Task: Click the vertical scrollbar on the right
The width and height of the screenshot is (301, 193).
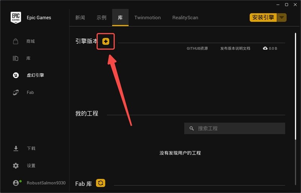Action: click(x=296, y=86)
